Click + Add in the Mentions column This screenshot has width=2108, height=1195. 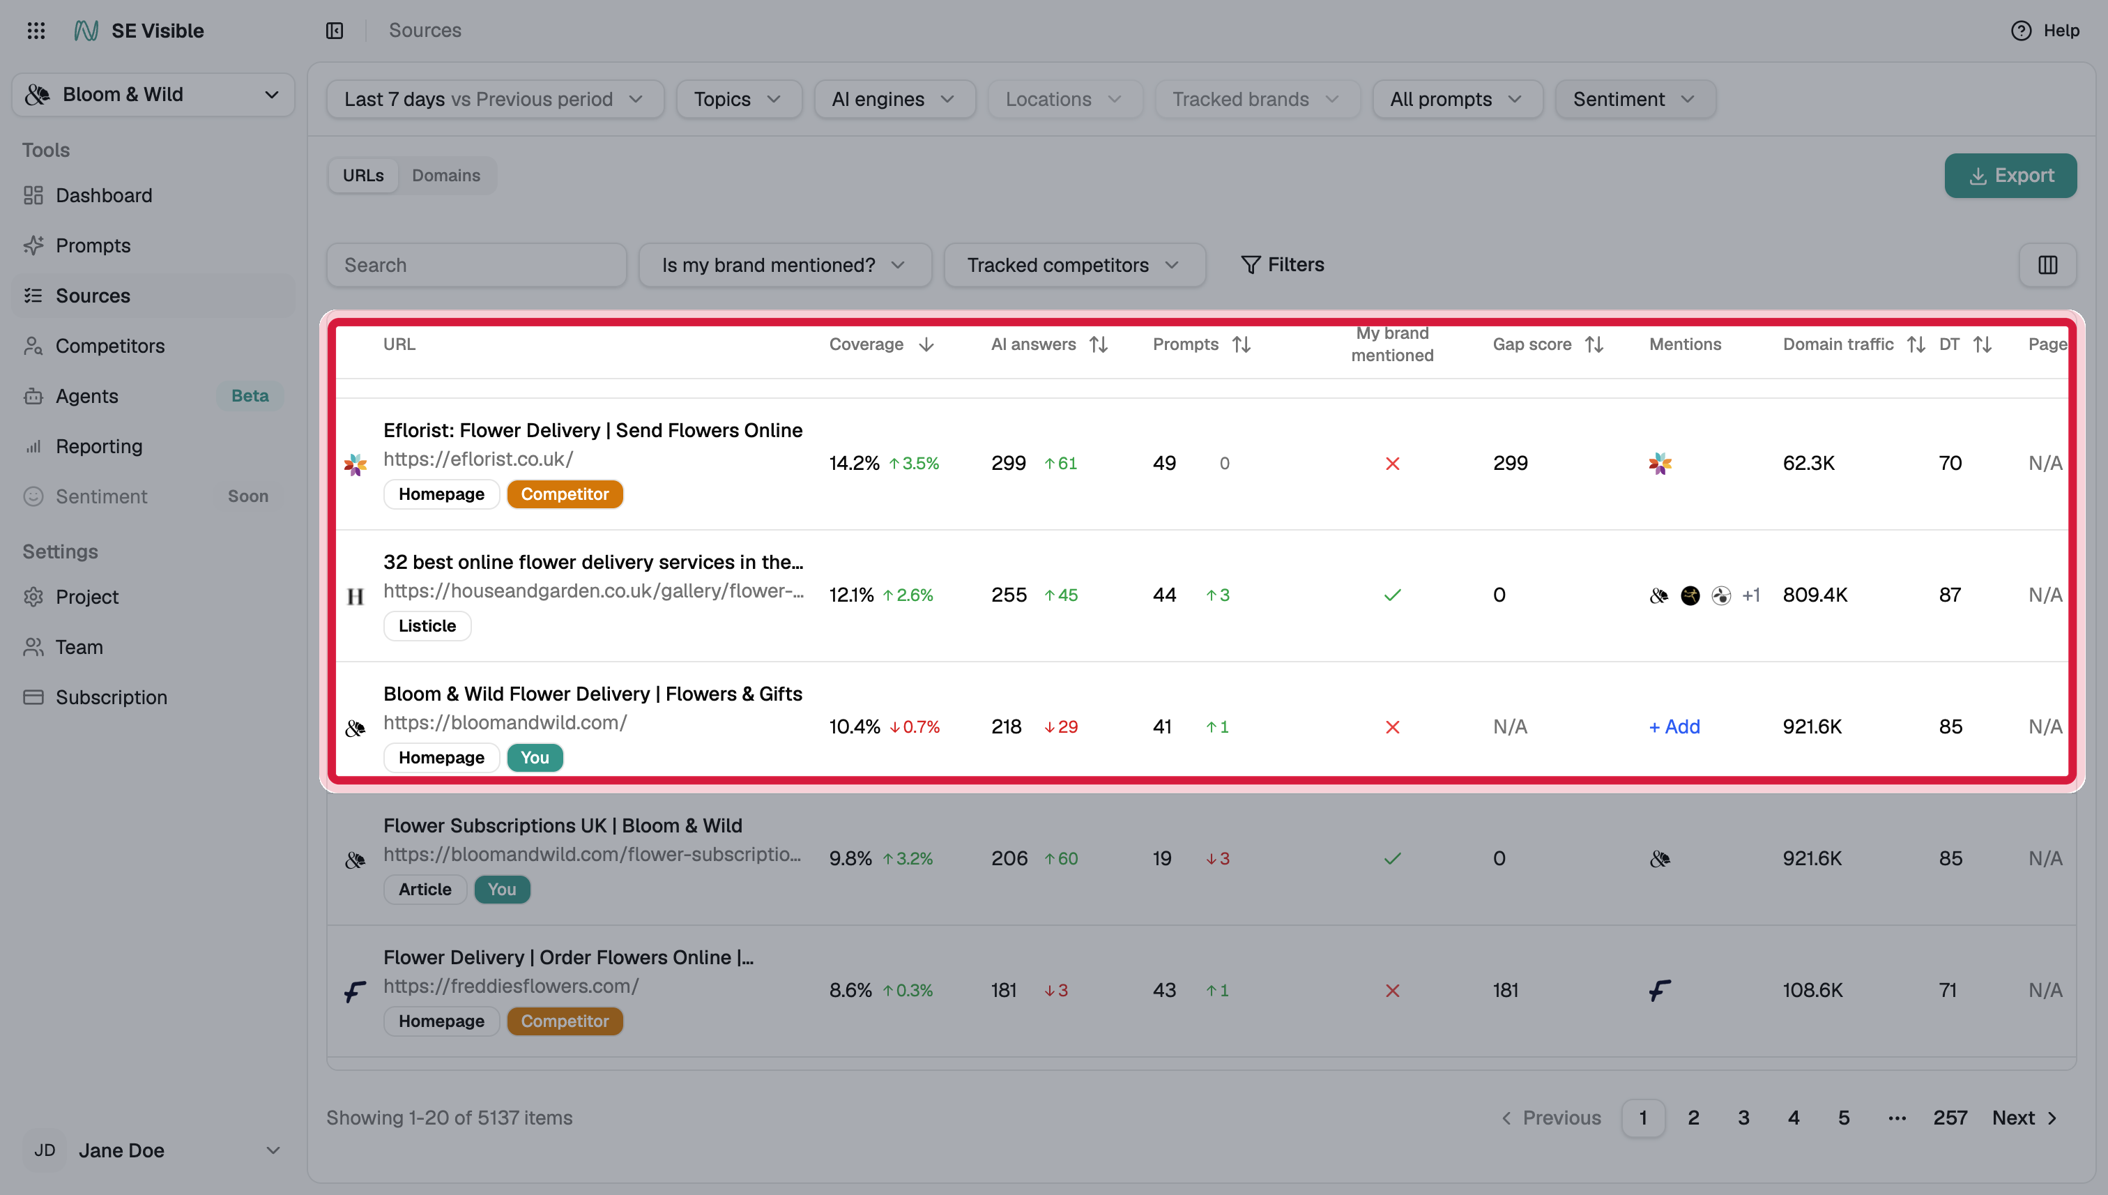coord(1674,726)
